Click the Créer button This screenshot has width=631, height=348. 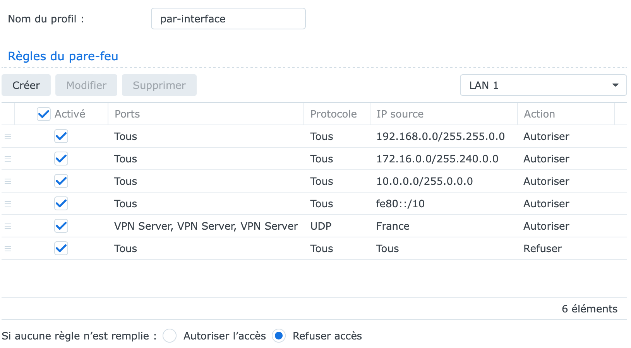click(26, 85)
